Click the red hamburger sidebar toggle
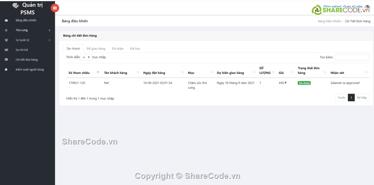The width and height of the screenshot is (374, 185). (55, 8)
